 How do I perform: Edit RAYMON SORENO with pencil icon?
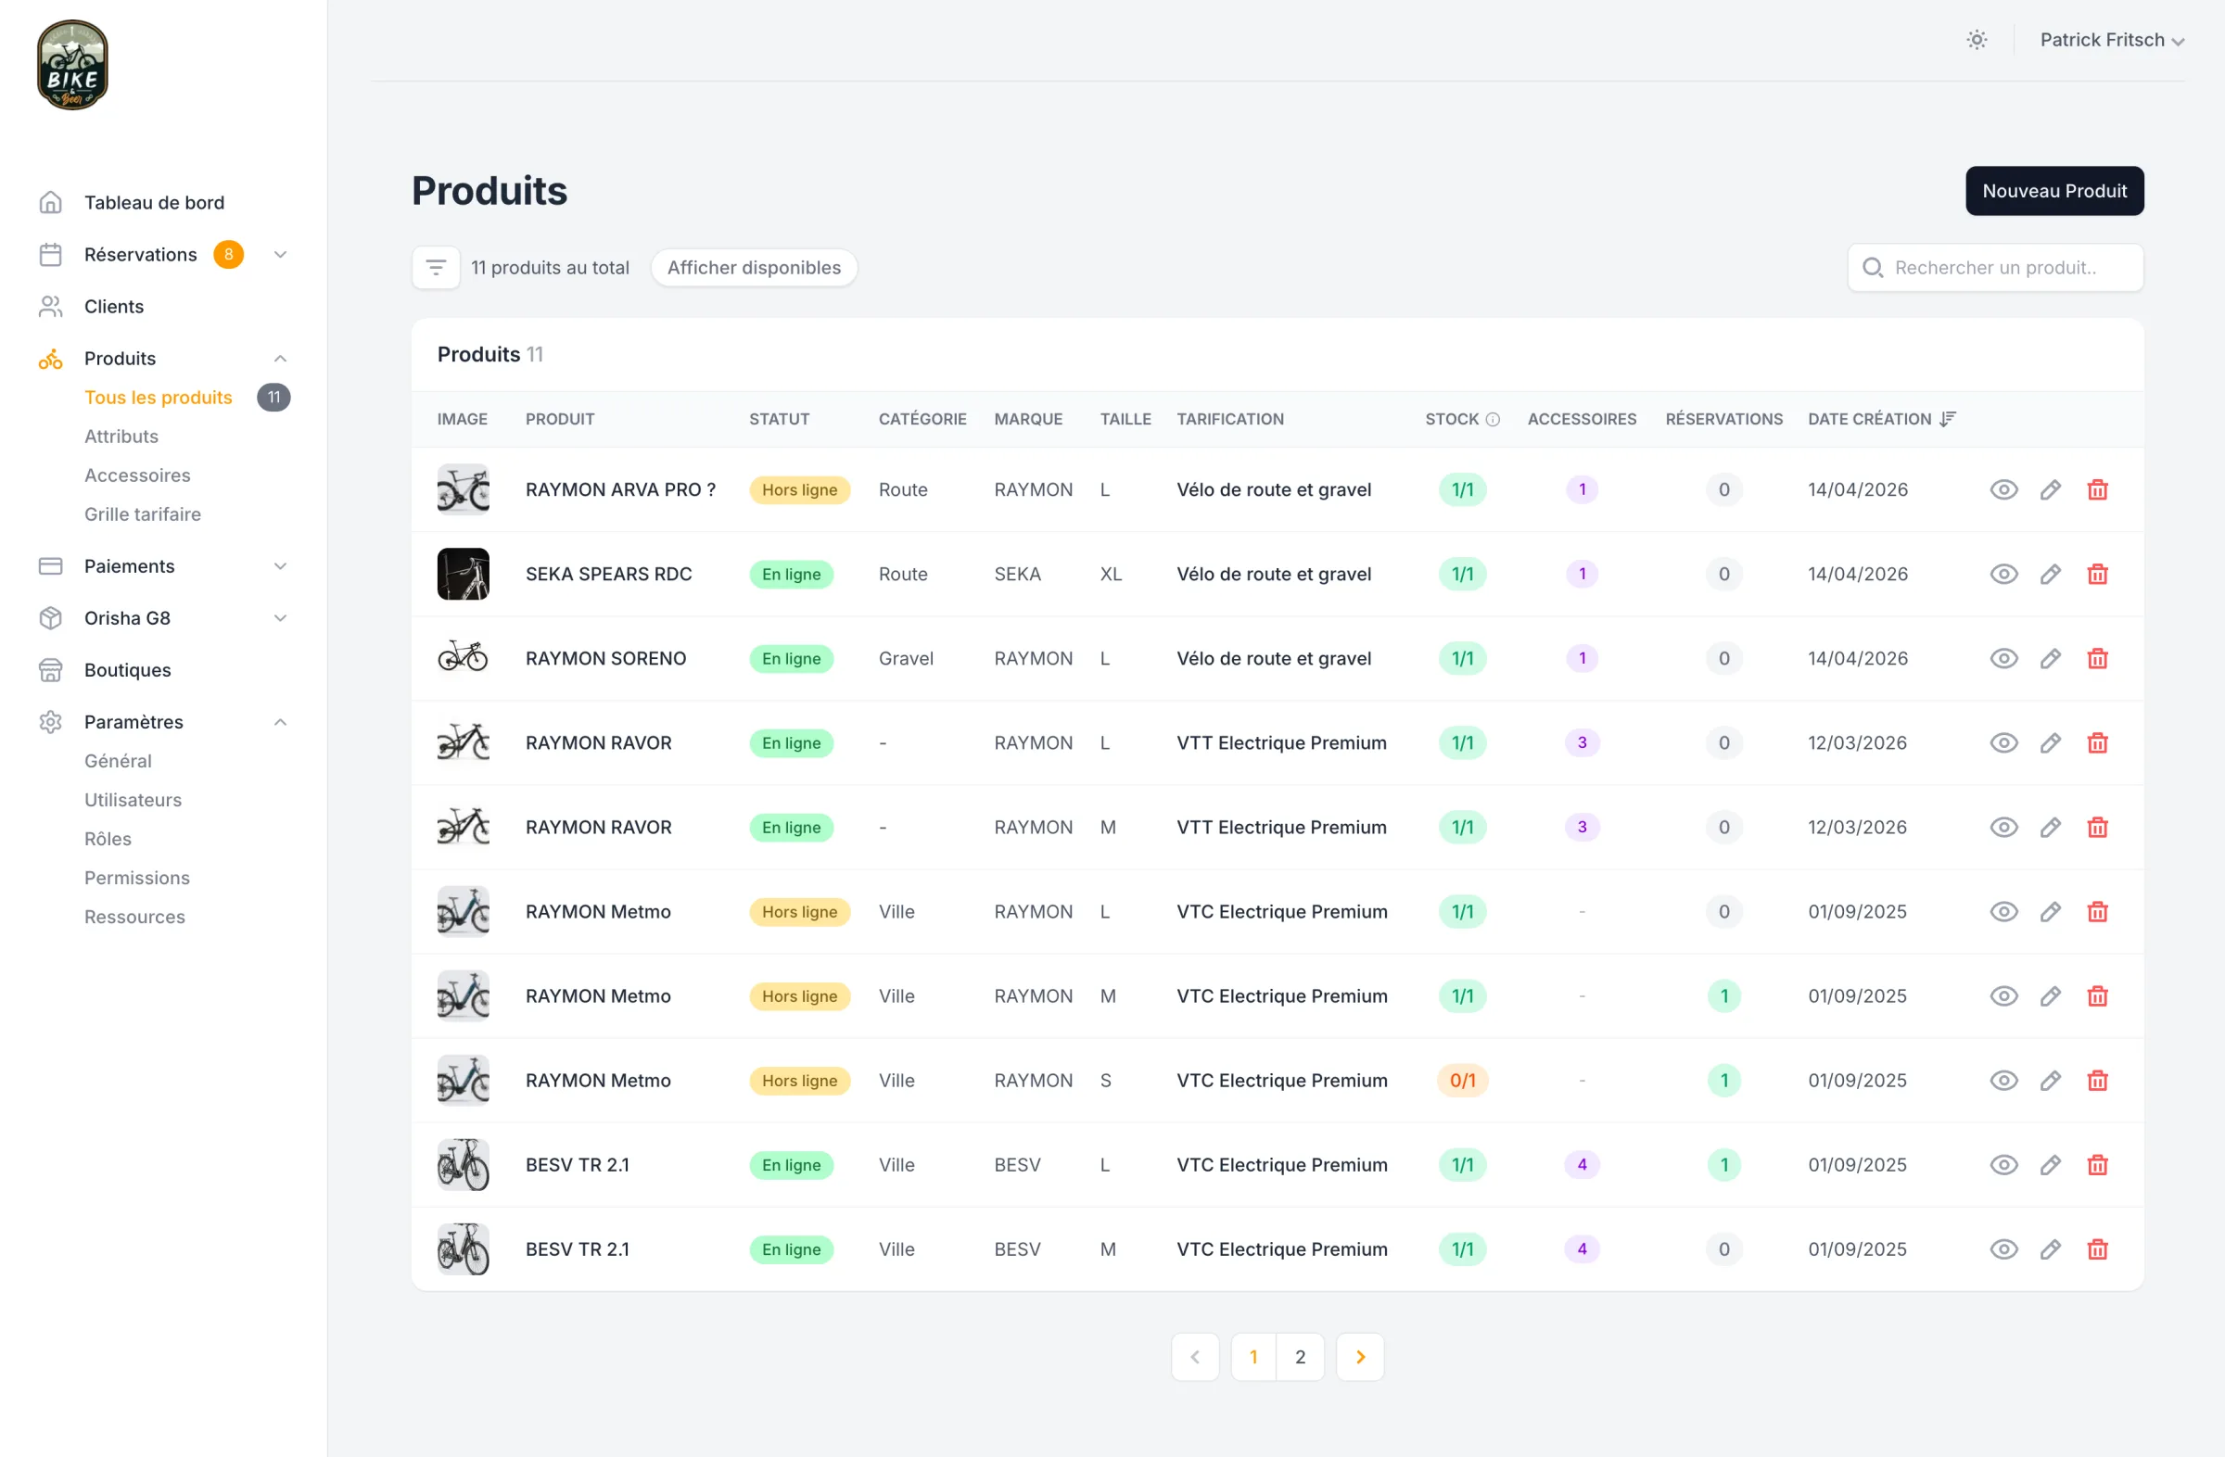coord(2049,658)
